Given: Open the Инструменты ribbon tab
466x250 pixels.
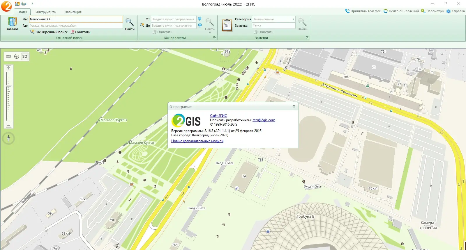Looking at the screenshot, I should point(46,12).
